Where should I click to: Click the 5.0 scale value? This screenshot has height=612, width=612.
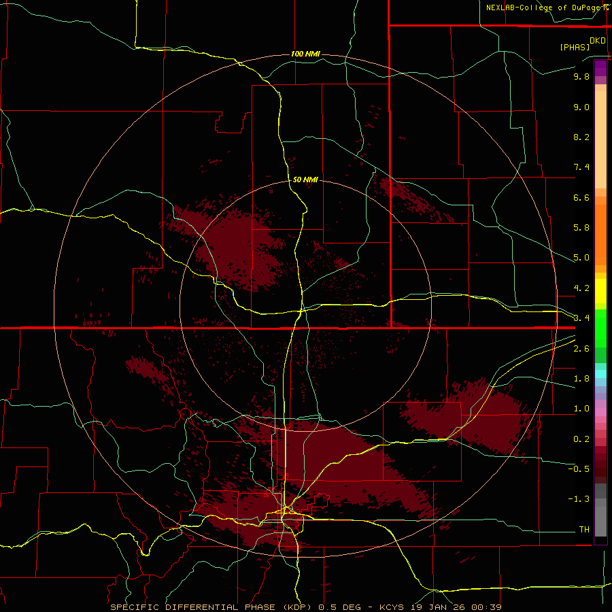point(581,258)
